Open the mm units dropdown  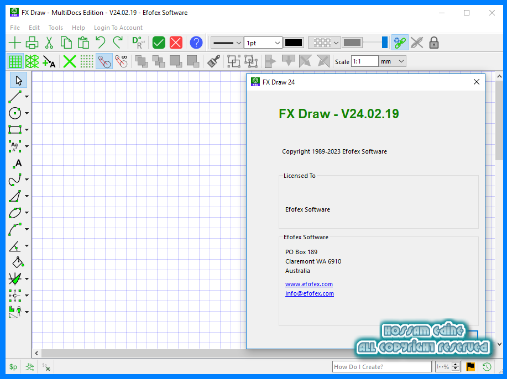pos(392,61)
